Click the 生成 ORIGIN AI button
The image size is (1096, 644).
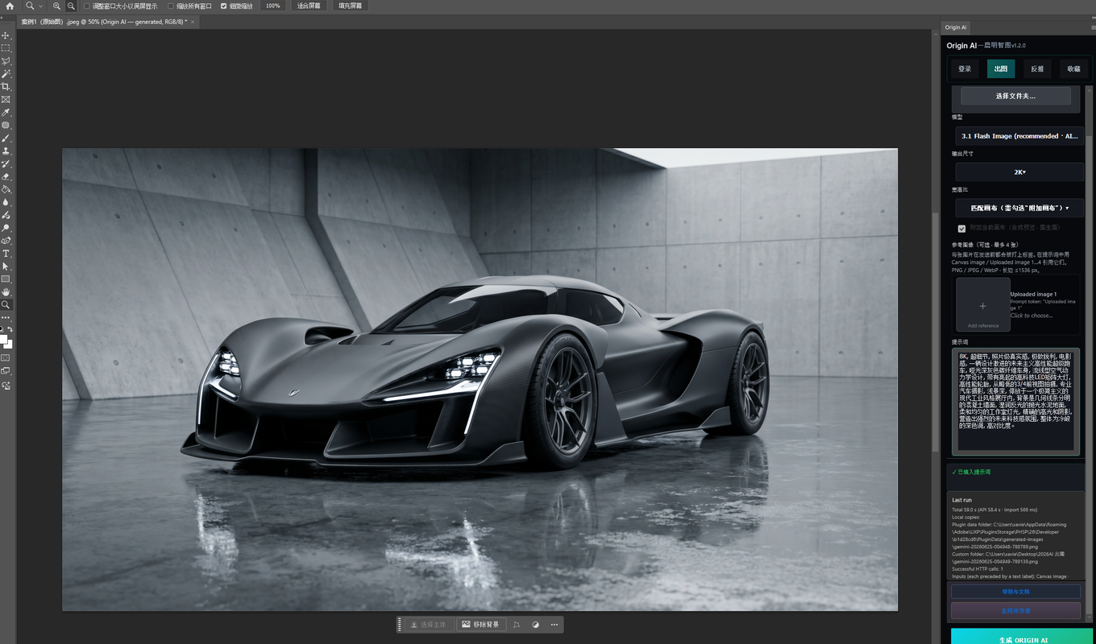1023,639
